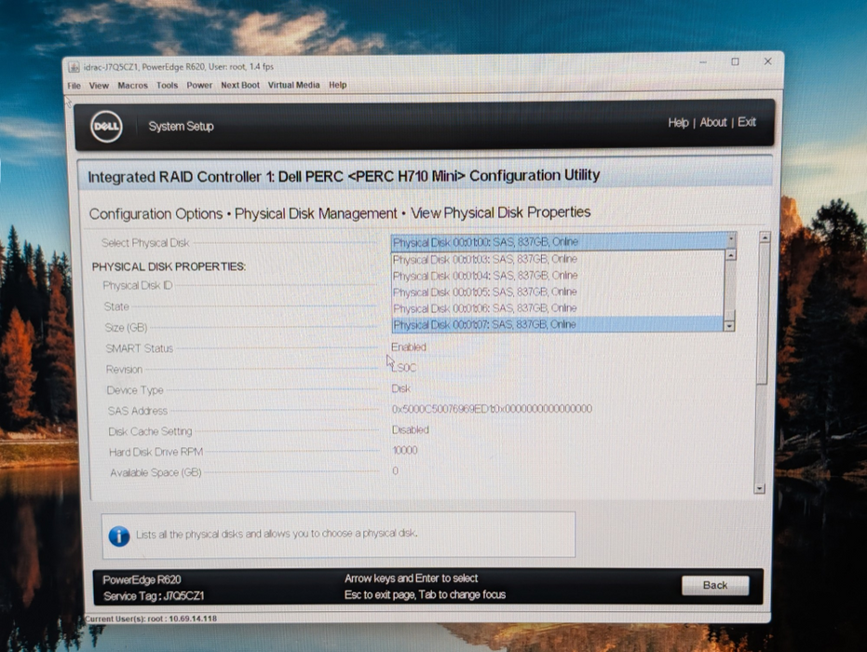
Task: Choose Physical Disk 00:01:04 from list
Action: coord(557,276)
